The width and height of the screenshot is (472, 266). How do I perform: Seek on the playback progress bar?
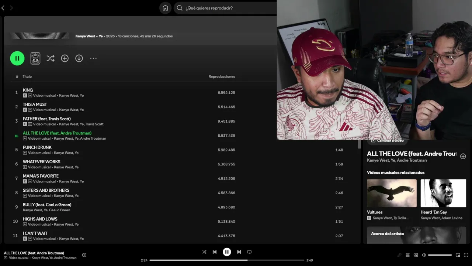[227, 260]
